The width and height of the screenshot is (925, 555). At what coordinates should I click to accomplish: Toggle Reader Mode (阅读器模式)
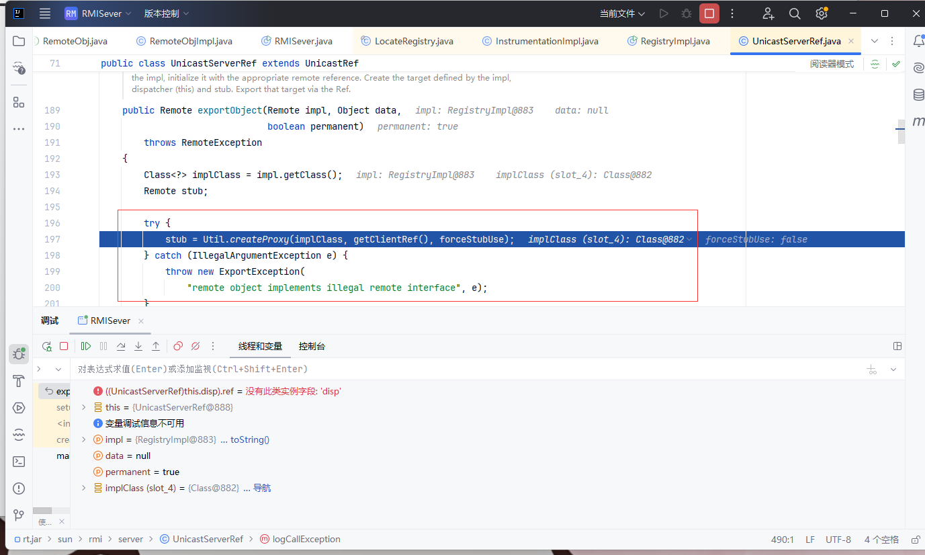(x=832, y=64)
